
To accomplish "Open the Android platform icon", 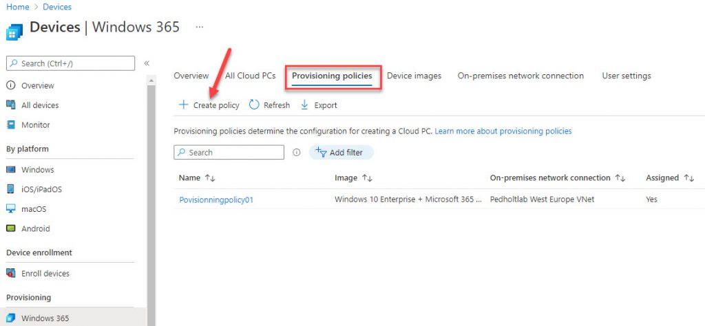I will click(11, 228).
